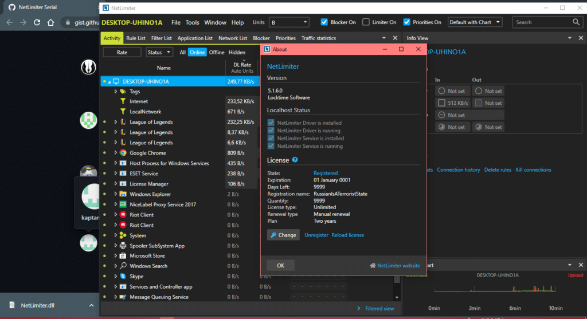Click the activity list scrollbar down arrow
587x319 pixels.
(x=397, y=297)
